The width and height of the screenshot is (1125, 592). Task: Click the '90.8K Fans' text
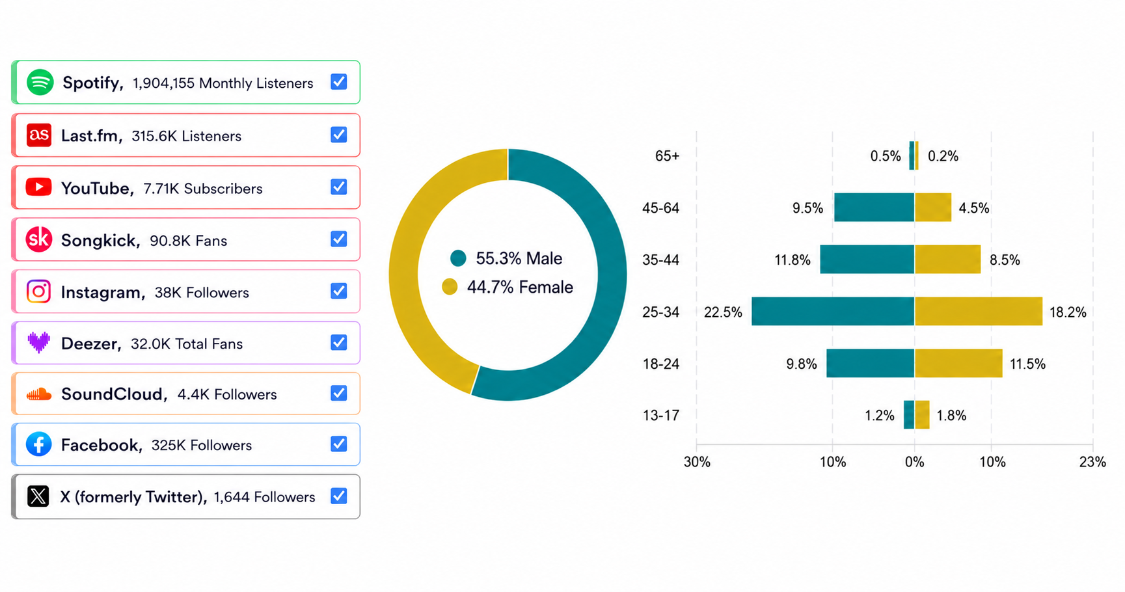[189, 241]
